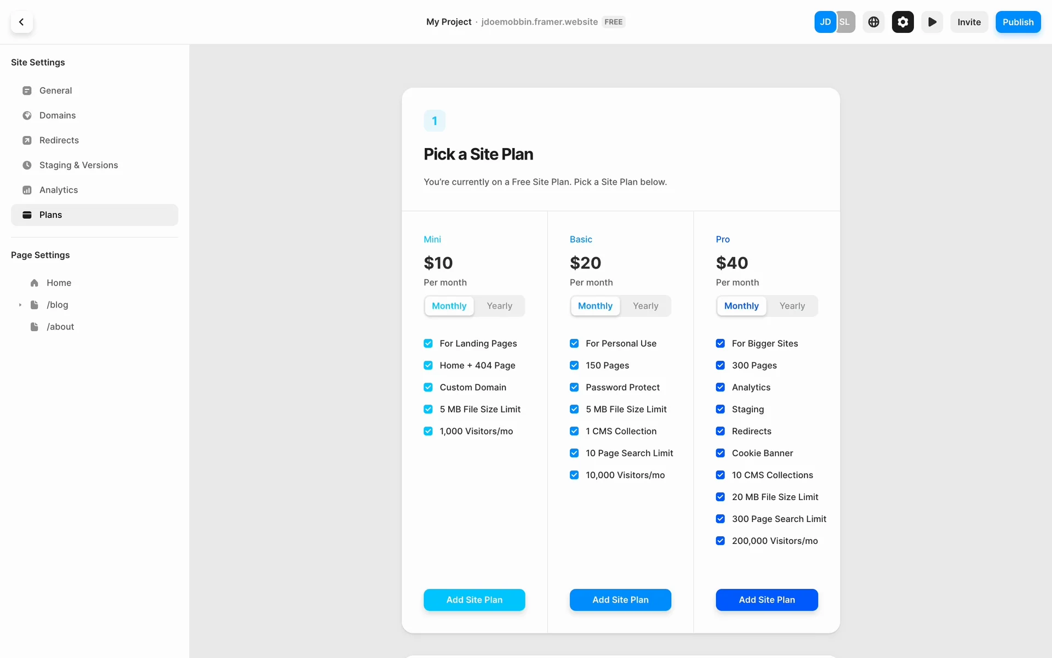Open Staging & Versions in the sidebar

point(78,165)
